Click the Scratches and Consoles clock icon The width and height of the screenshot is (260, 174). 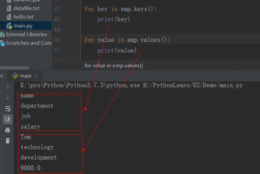pyautogui.click(x=3, y=44)
